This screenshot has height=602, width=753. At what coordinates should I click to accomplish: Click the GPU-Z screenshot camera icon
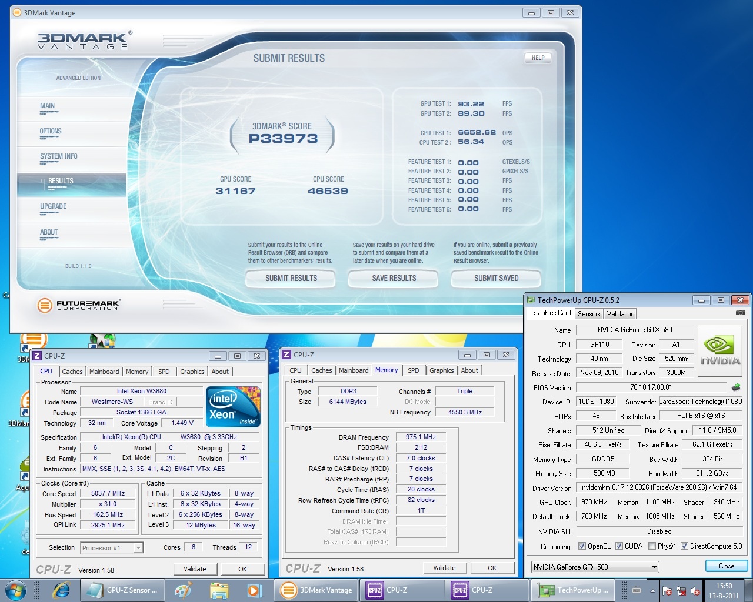click(x=740, y=313)
